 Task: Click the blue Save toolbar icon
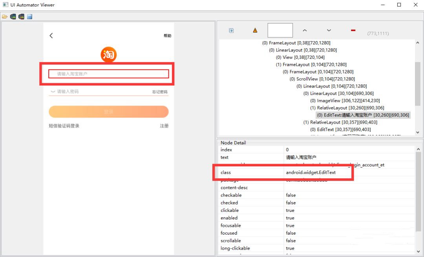click(30, 17)
